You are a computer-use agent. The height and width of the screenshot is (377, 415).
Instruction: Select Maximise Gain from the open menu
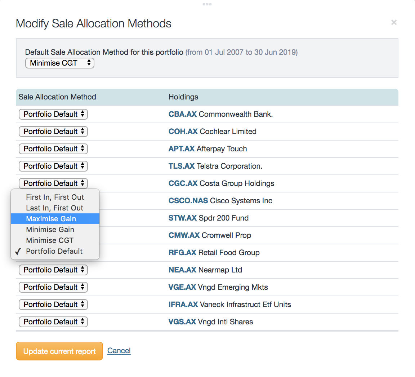click(51, 219)
